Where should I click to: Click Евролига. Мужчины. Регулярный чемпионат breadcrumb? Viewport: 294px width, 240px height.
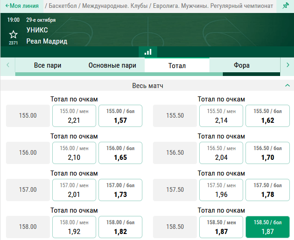pos(213,6)
